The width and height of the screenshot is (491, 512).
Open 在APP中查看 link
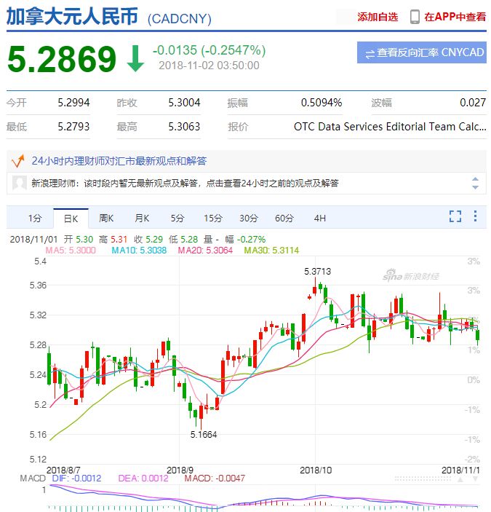coord(455,17)
